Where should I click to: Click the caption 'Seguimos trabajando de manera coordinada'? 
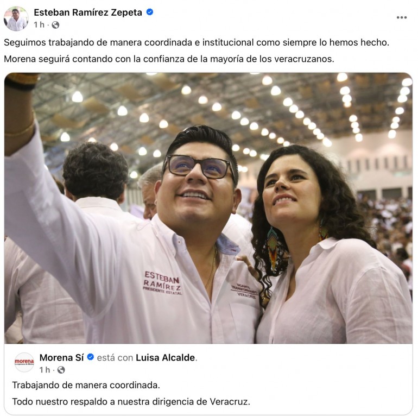98,42
